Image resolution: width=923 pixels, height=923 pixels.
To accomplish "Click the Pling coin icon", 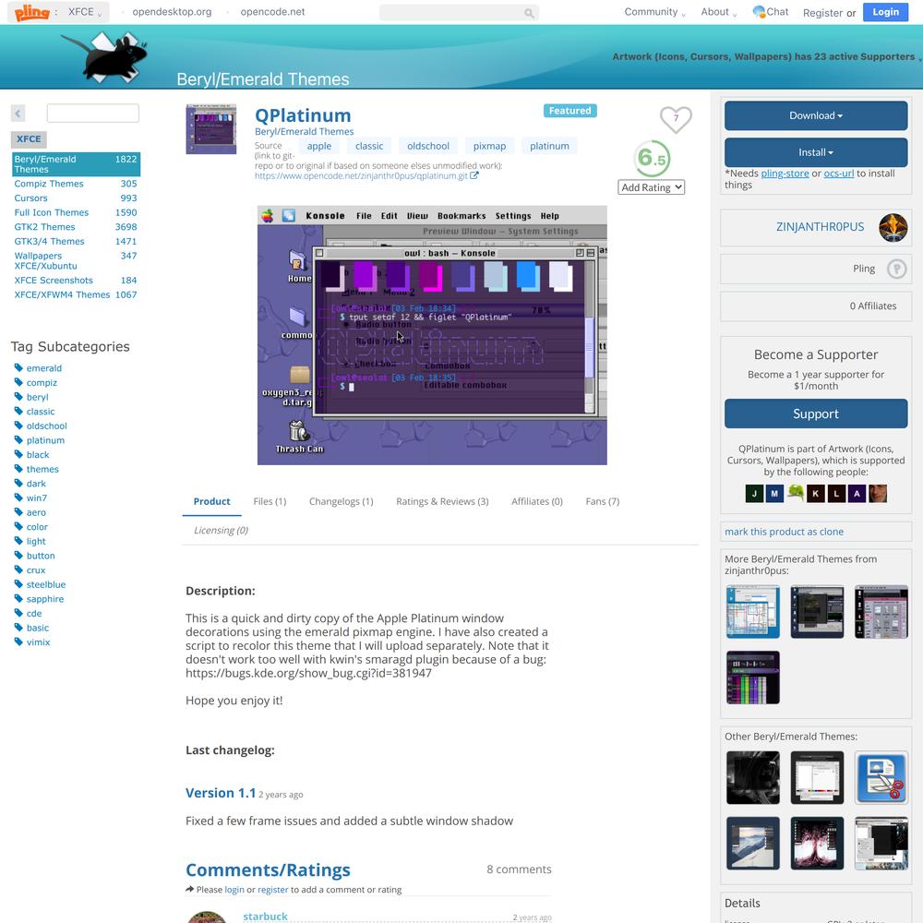I will pyautogui.click(x=896, y=269).
